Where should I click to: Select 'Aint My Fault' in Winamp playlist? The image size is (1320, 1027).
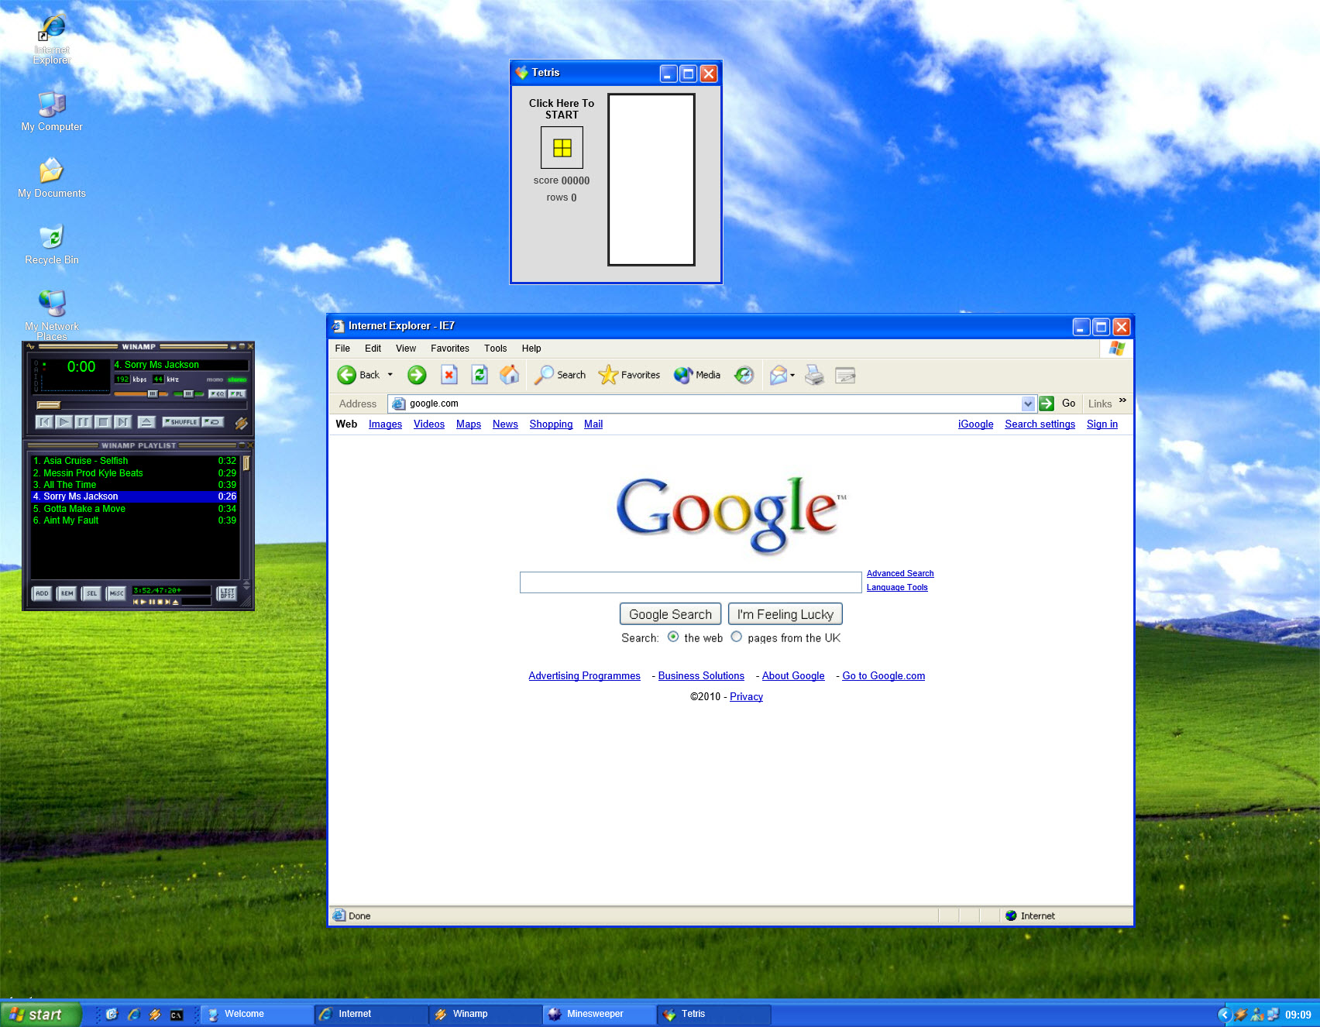134,520
